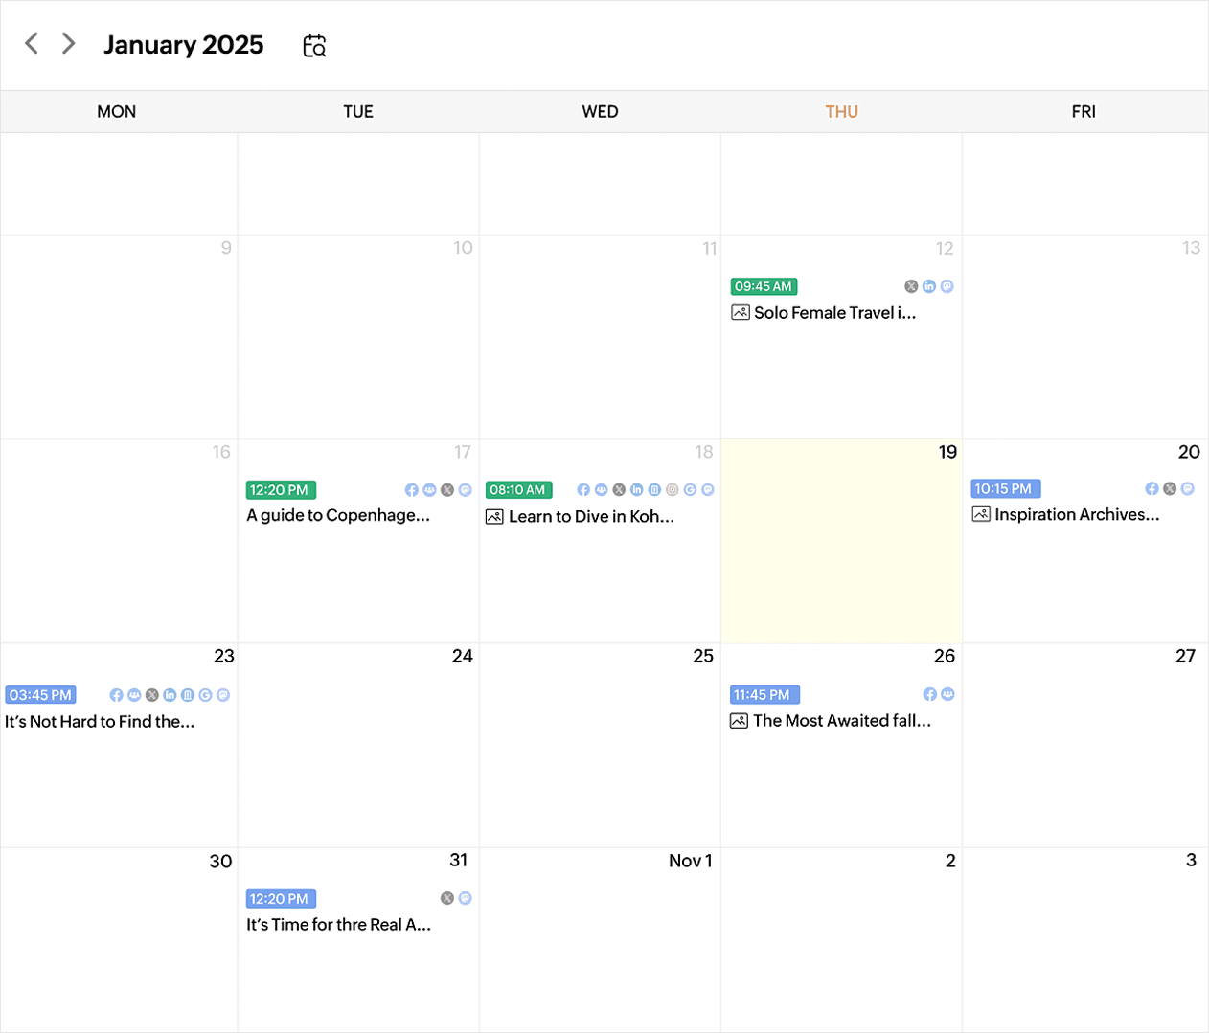The height and width of the screenshot is (1033, 1209).
Task: Click the Instagram icon on the January 18 post
Action: [673, 489]
